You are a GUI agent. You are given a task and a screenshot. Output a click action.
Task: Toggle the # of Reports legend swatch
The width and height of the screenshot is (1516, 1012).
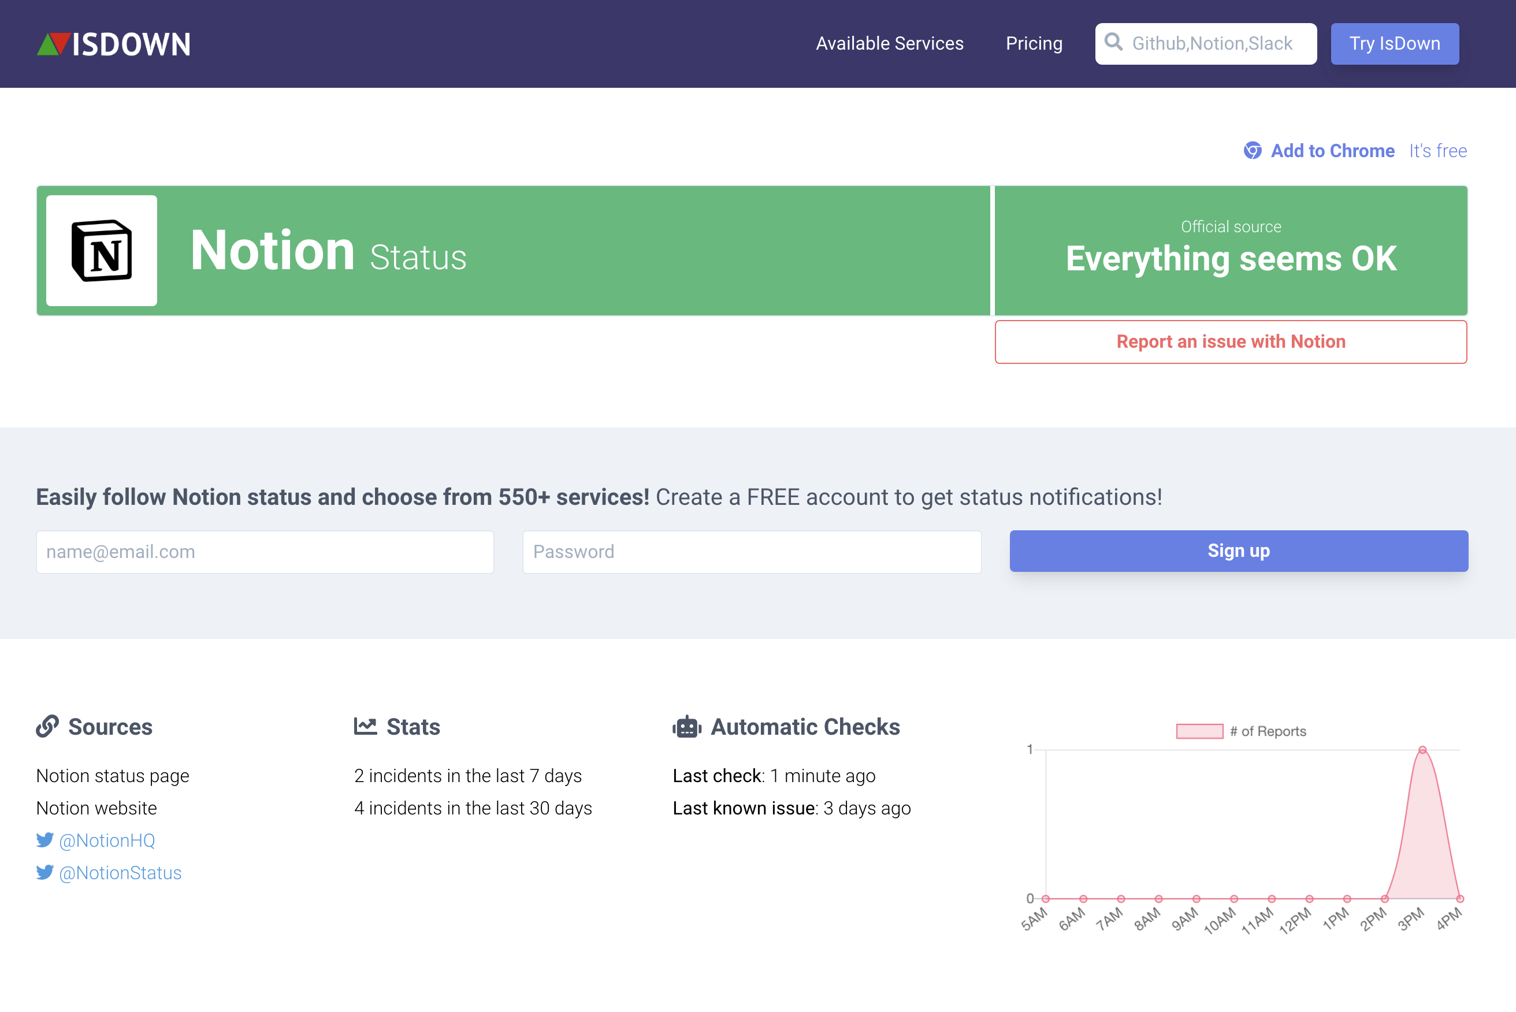point(1199,731)
